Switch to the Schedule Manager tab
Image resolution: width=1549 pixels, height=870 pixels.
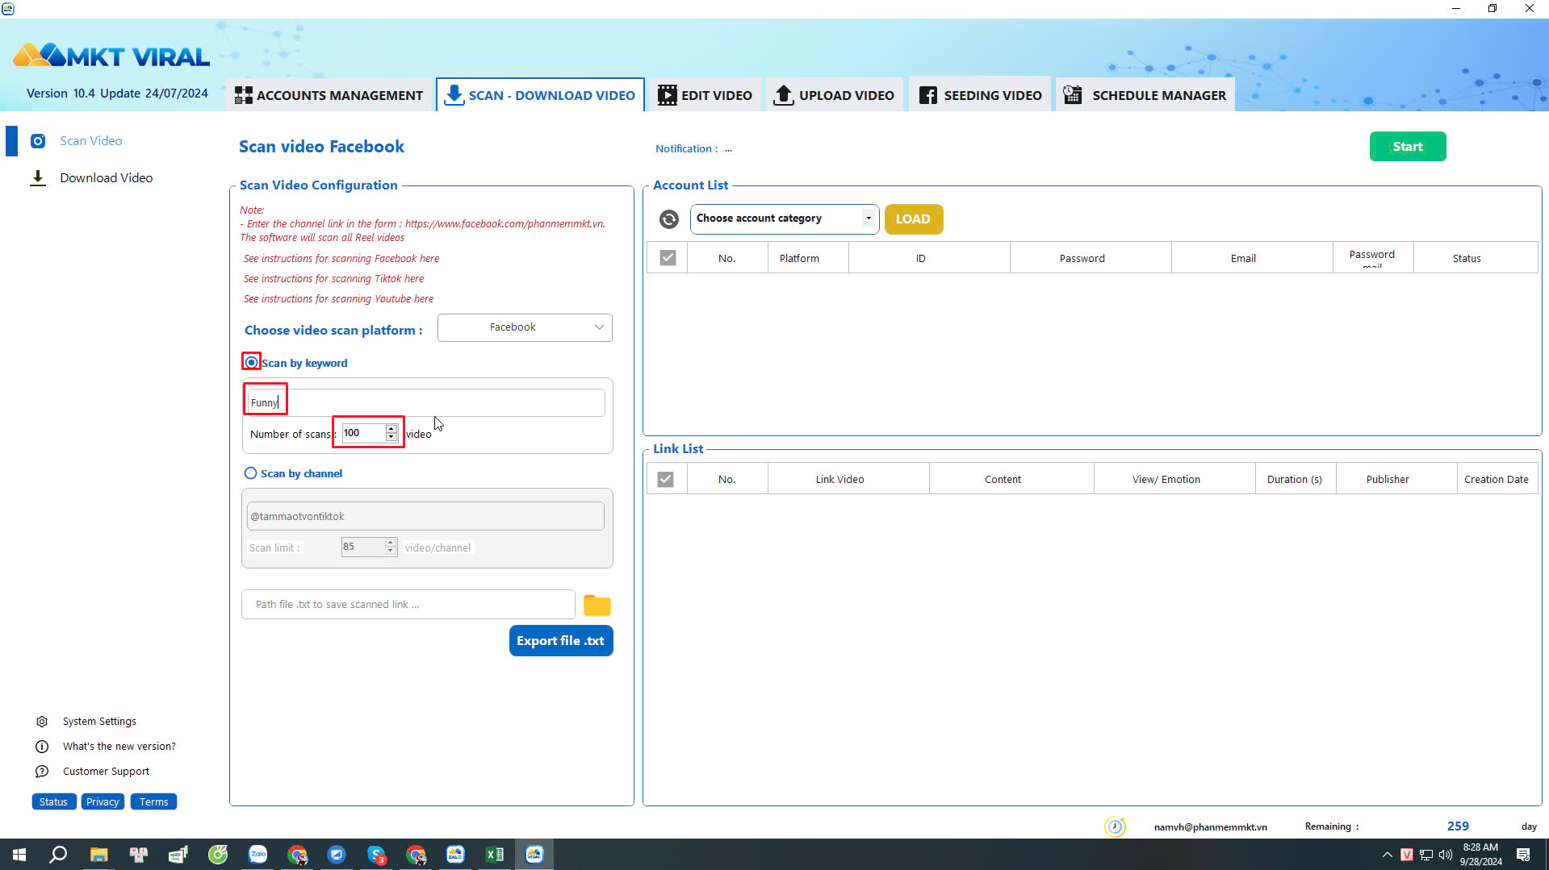pos(1145,95)
